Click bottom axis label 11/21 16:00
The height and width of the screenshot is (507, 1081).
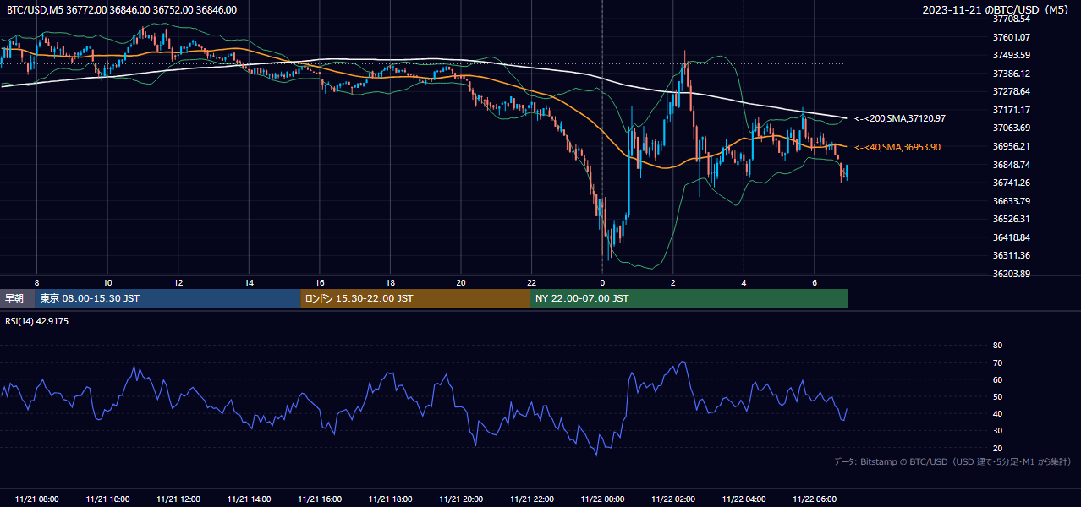(320, 499)
